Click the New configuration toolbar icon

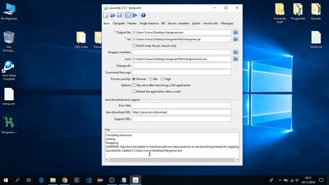(106, 15)
